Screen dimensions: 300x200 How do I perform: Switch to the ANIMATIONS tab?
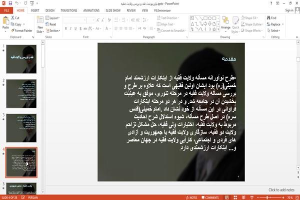coord(91,11)
